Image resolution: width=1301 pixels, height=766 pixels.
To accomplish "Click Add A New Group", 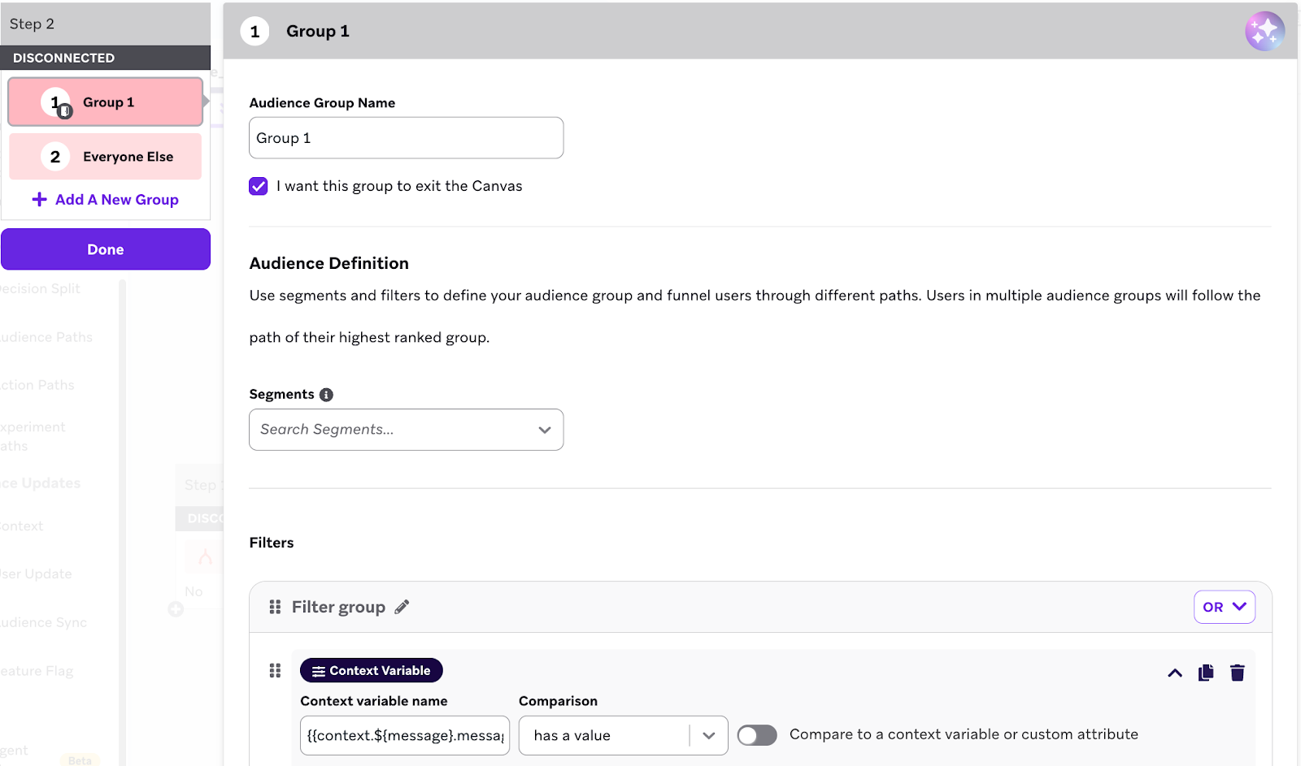I will coord(107,199).
